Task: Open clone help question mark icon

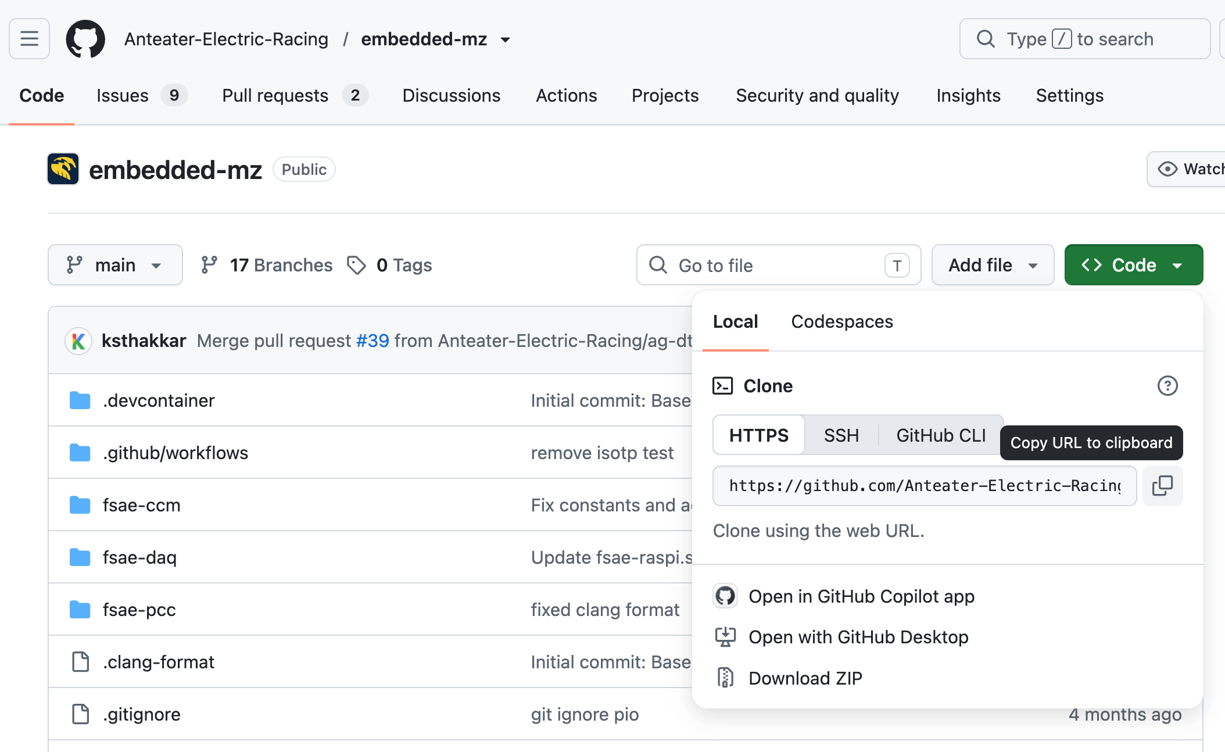Action: click(x=1167, y=386)
